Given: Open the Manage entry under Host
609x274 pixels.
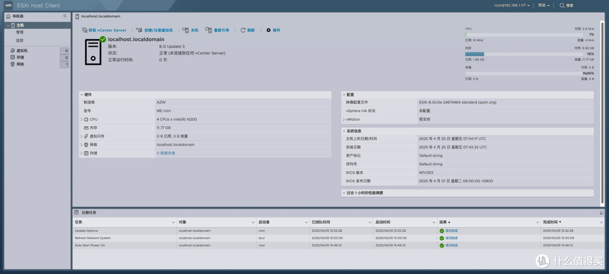Looking at the screenshot, I should tap(20, 32).
